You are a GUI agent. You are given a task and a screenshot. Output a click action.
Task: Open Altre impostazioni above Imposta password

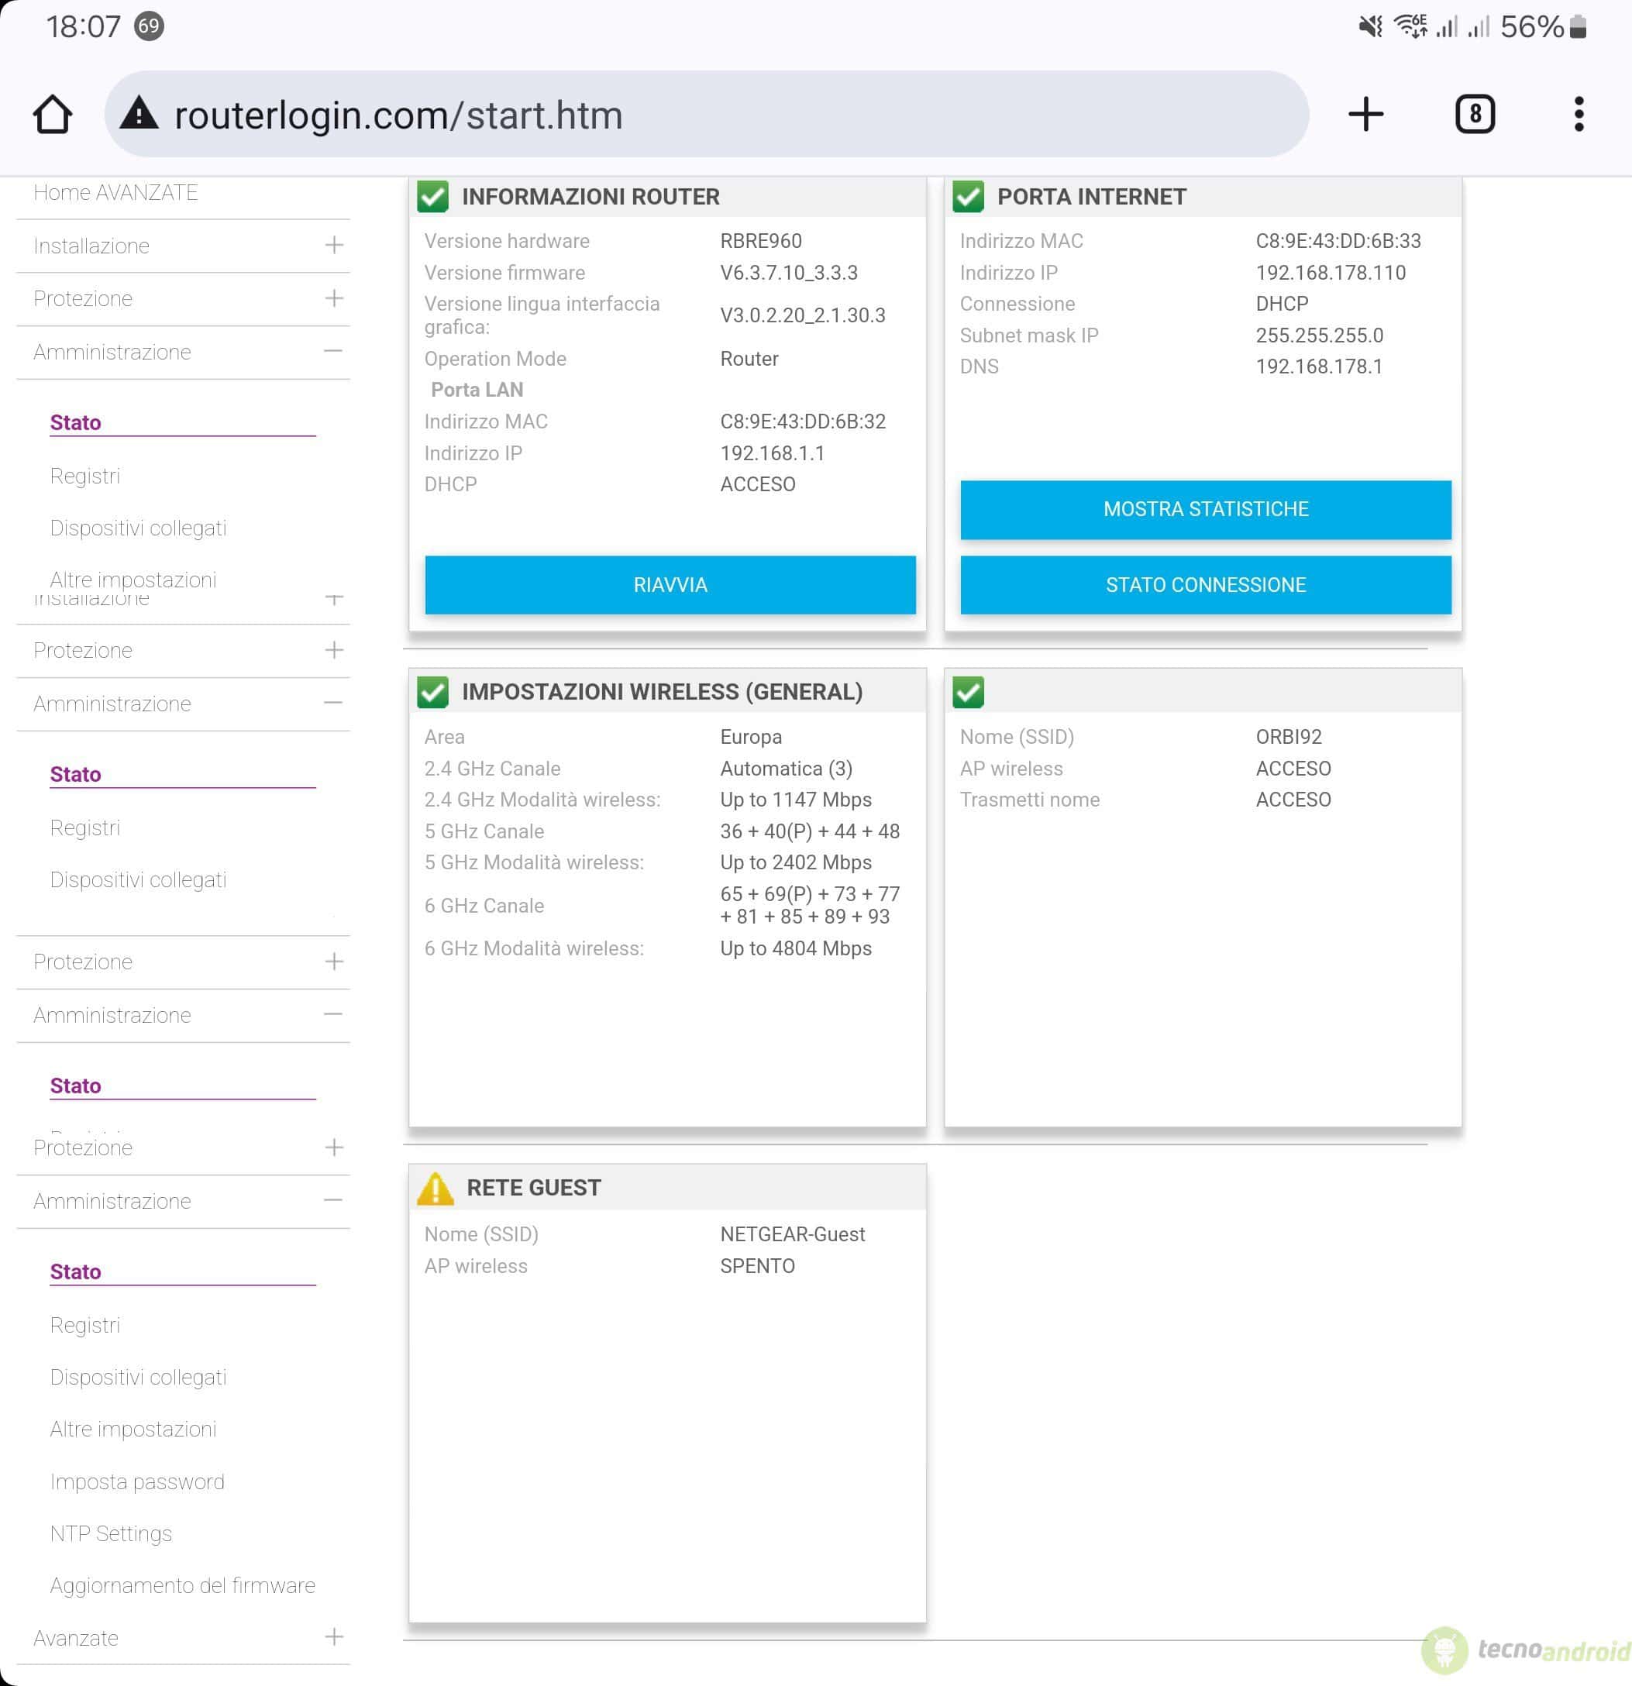133,1429
